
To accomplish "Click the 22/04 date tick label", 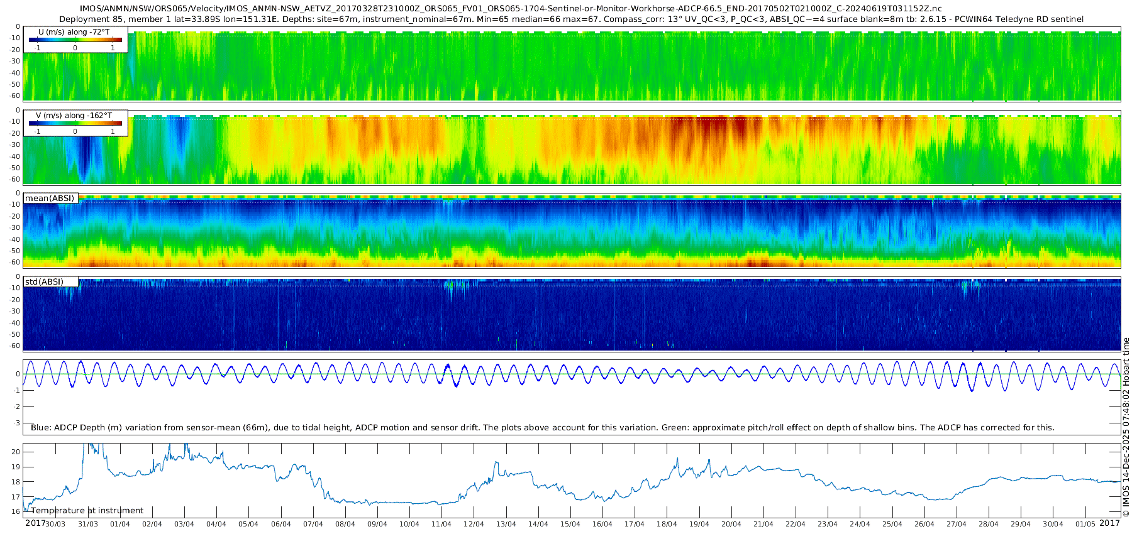I will click(796, 525).
